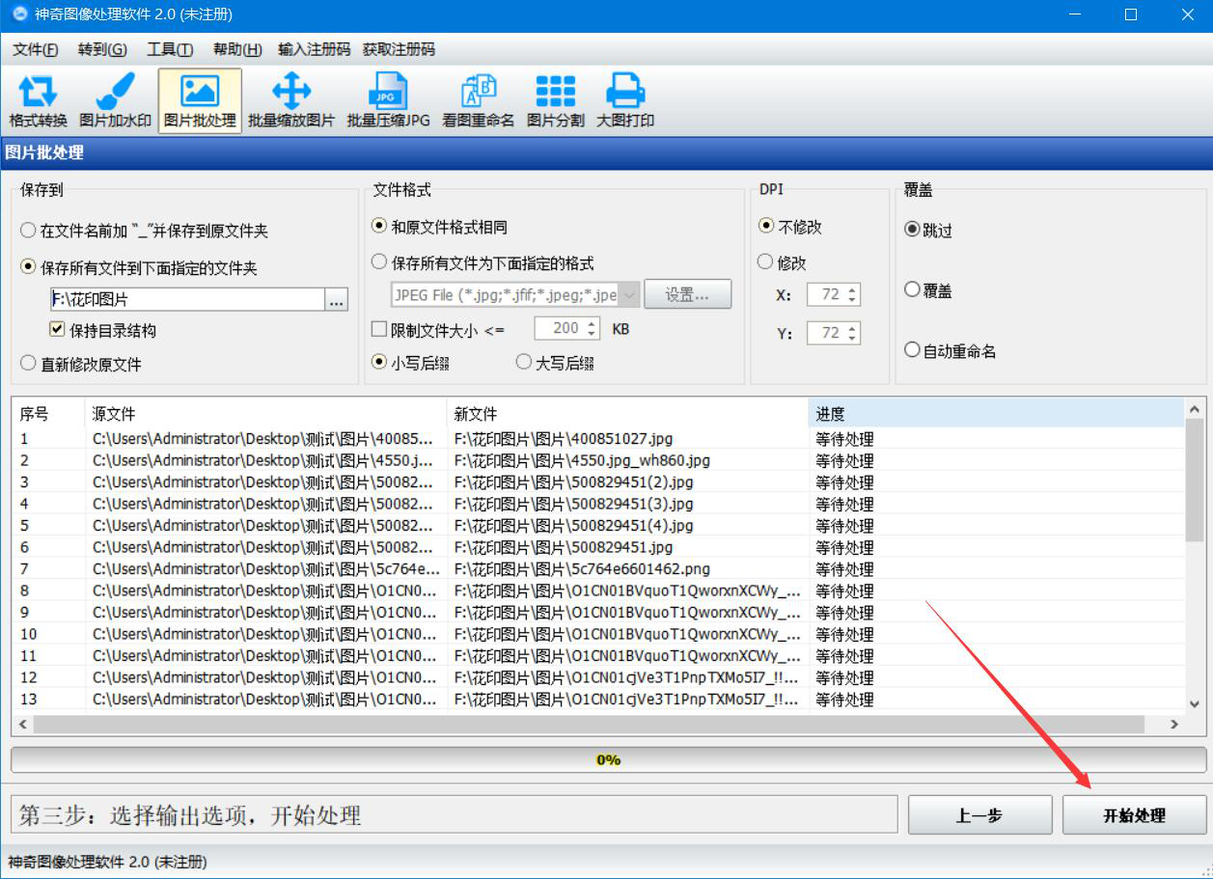Select the 跳过 skip overwrite option
1213x879 pixels.
928,231
